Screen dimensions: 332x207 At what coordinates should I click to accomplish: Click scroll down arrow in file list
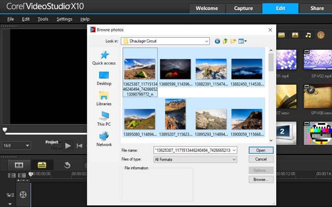tap(271, 140)
